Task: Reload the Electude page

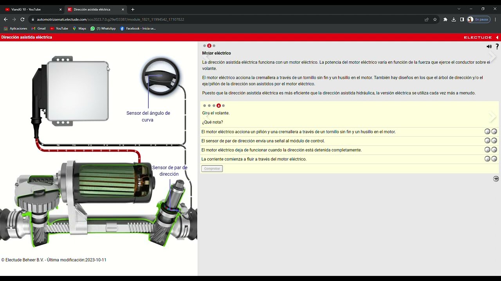Action: (x=22, y=20)
